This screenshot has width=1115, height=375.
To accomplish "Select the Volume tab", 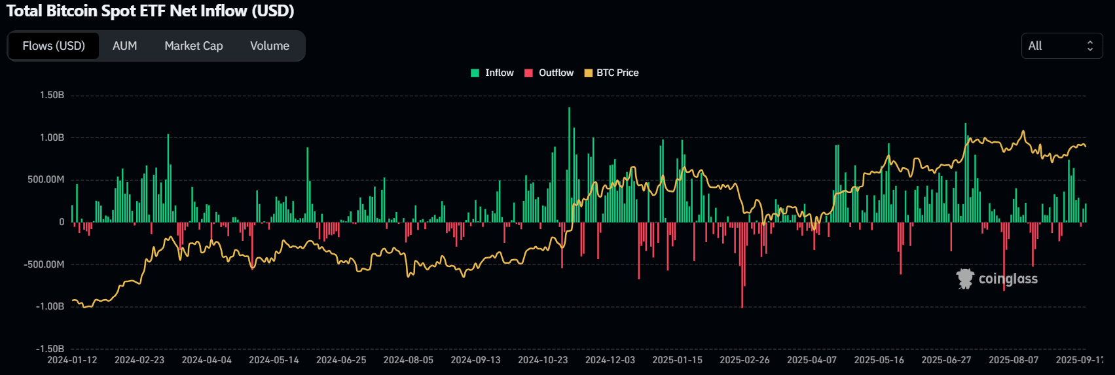I will pyautogui.click(x=270, y=46).
